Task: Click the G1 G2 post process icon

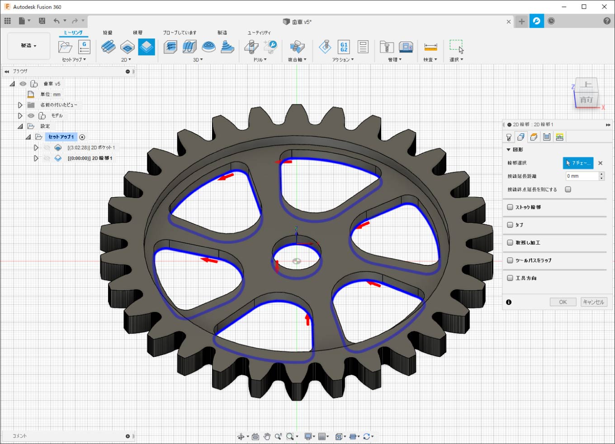Action: [344, 47]
